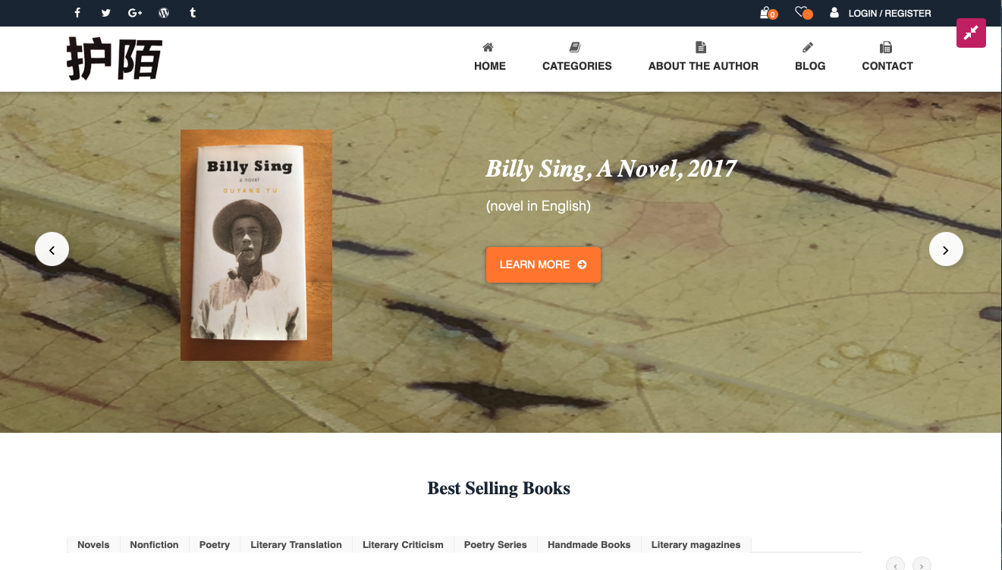Click the site logo 护陌
This screenshot has width=1002, height=570.
[115, 59]
